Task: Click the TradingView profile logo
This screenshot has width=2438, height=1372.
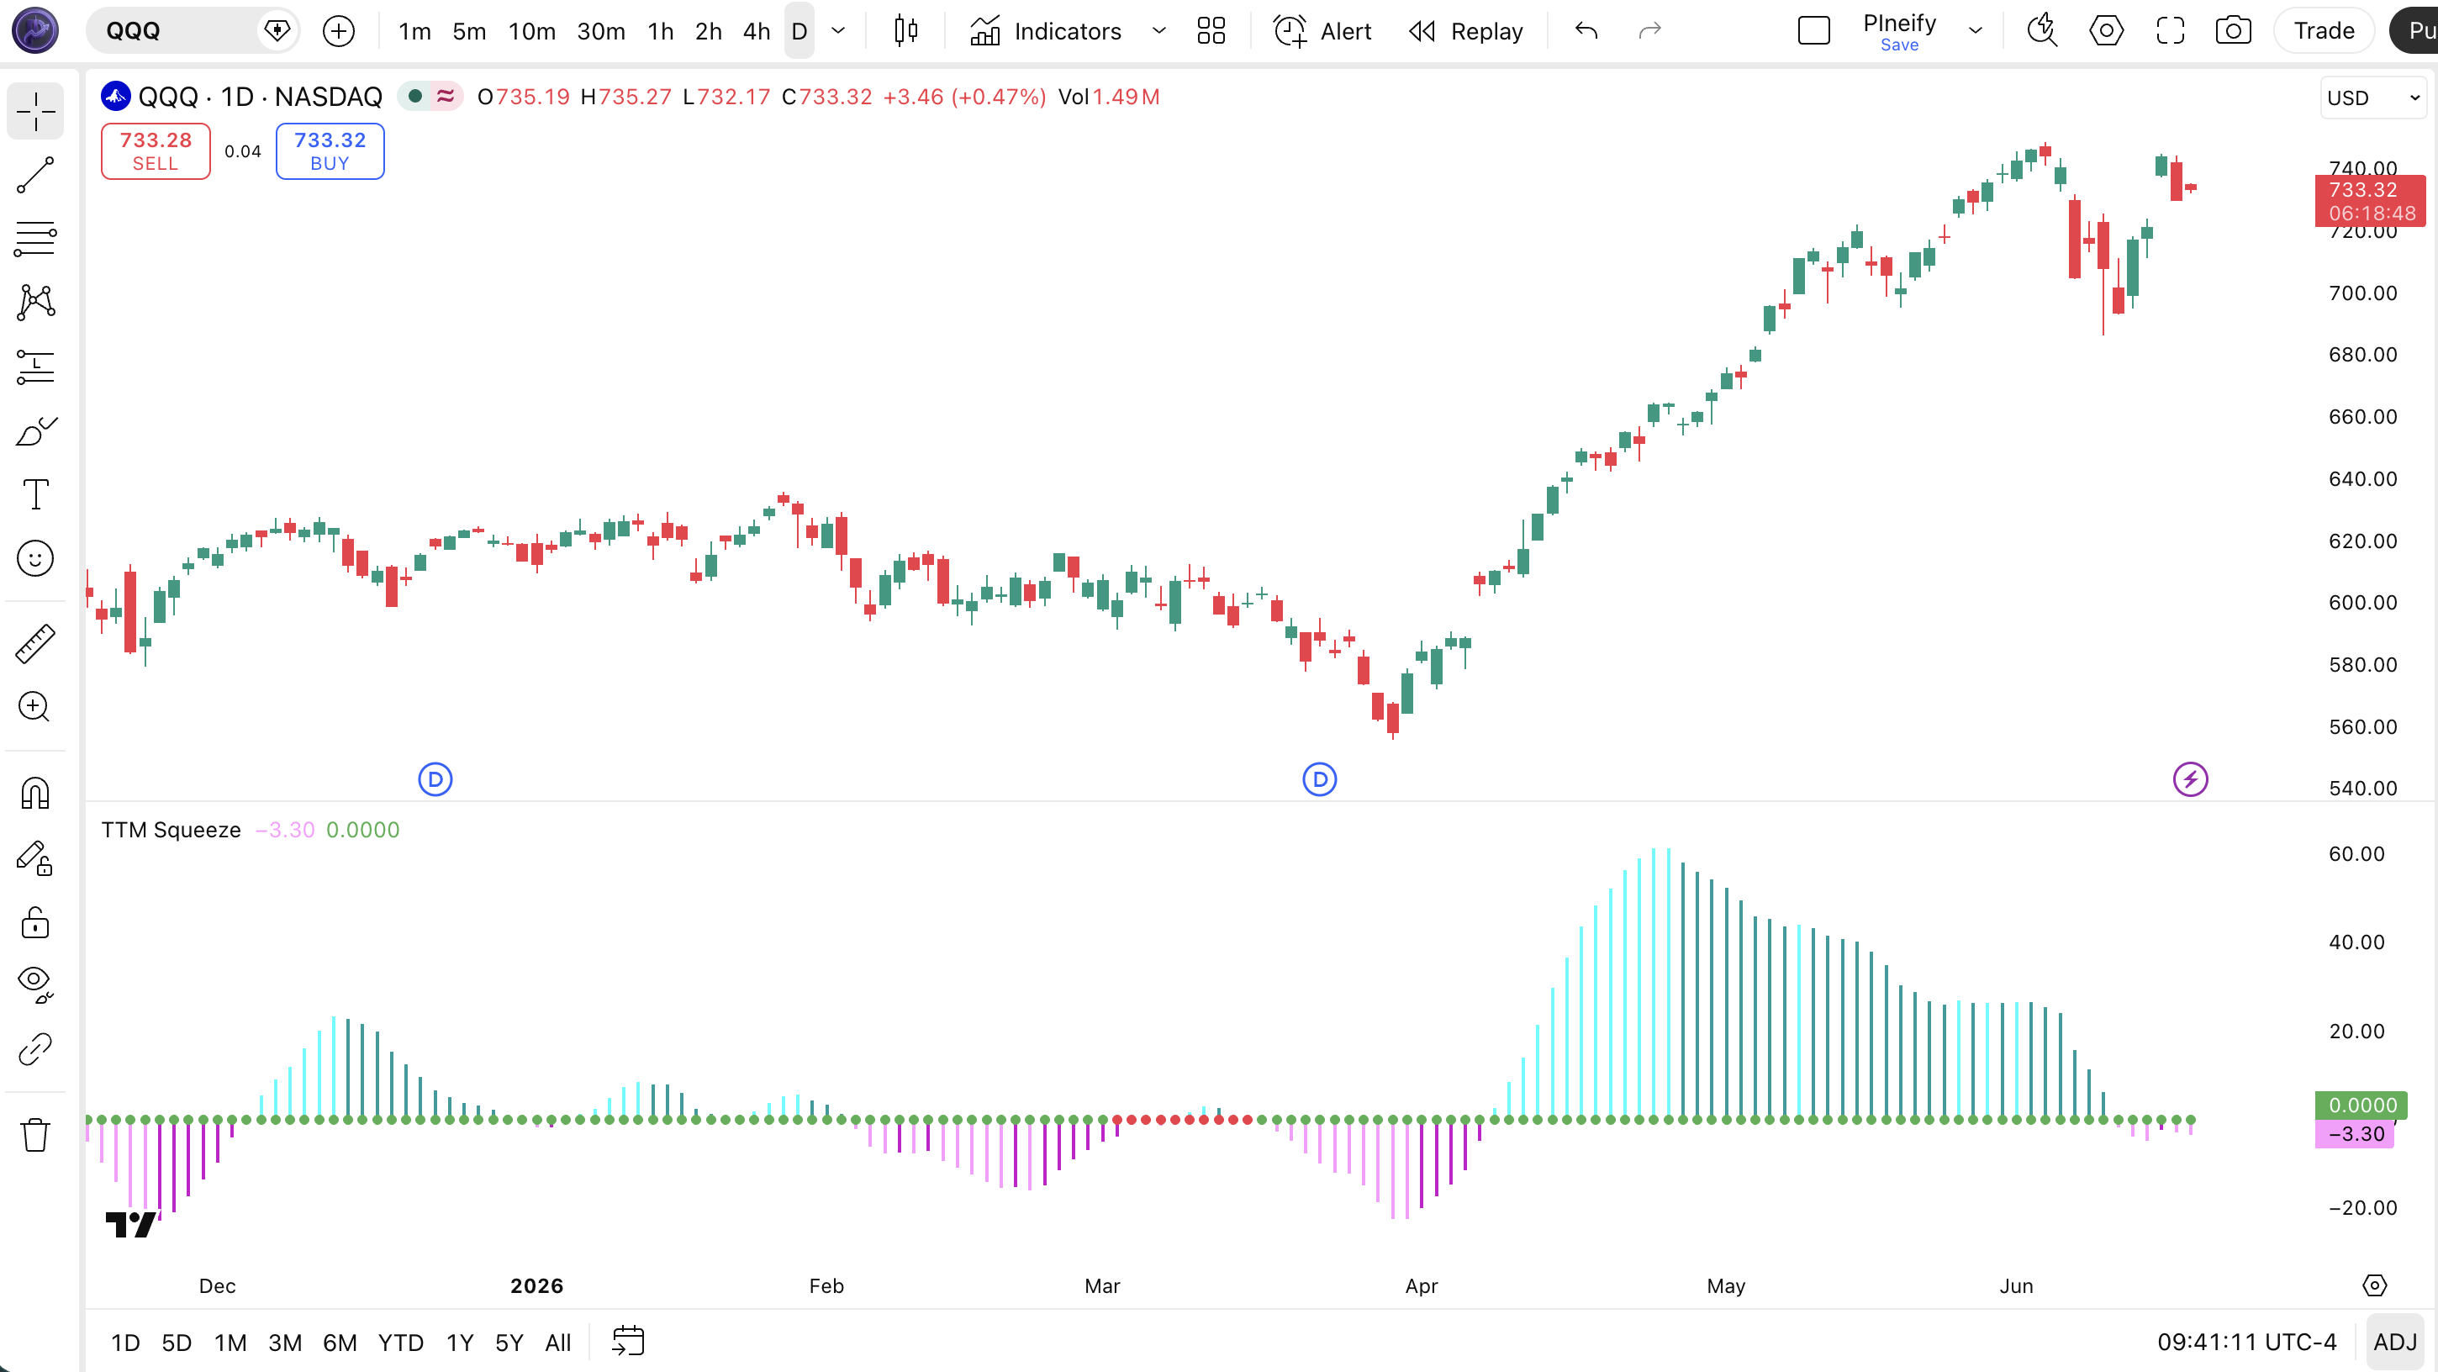Action: click(35, 31)
